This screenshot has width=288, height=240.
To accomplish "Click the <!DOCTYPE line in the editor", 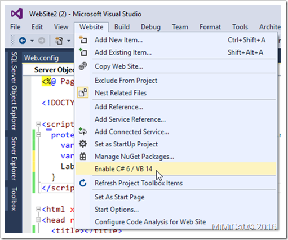I will point(58,103).
